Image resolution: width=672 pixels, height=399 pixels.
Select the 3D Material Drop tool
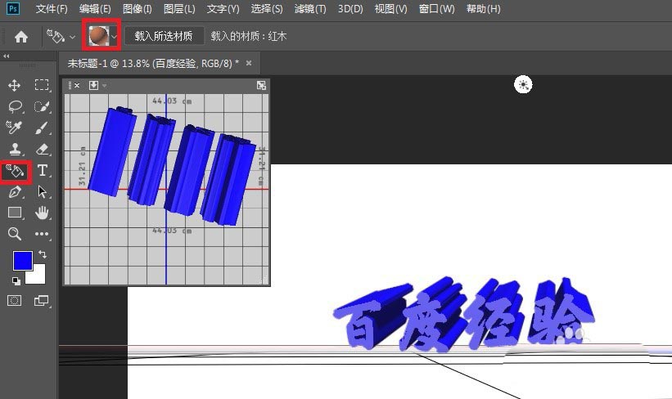tap(16, 171)
